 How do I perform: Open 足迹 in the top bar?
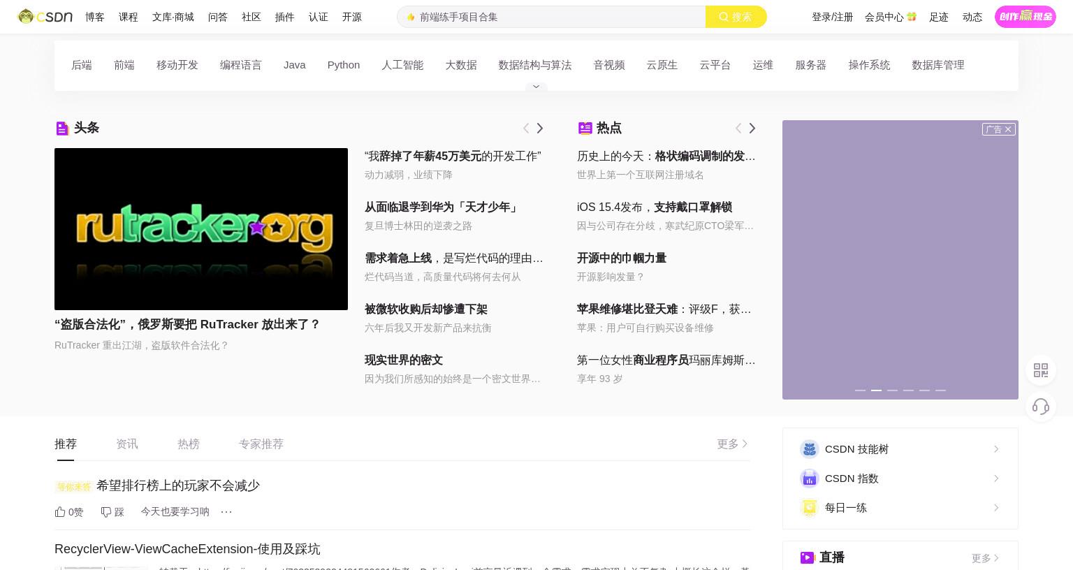pos(938,17)
